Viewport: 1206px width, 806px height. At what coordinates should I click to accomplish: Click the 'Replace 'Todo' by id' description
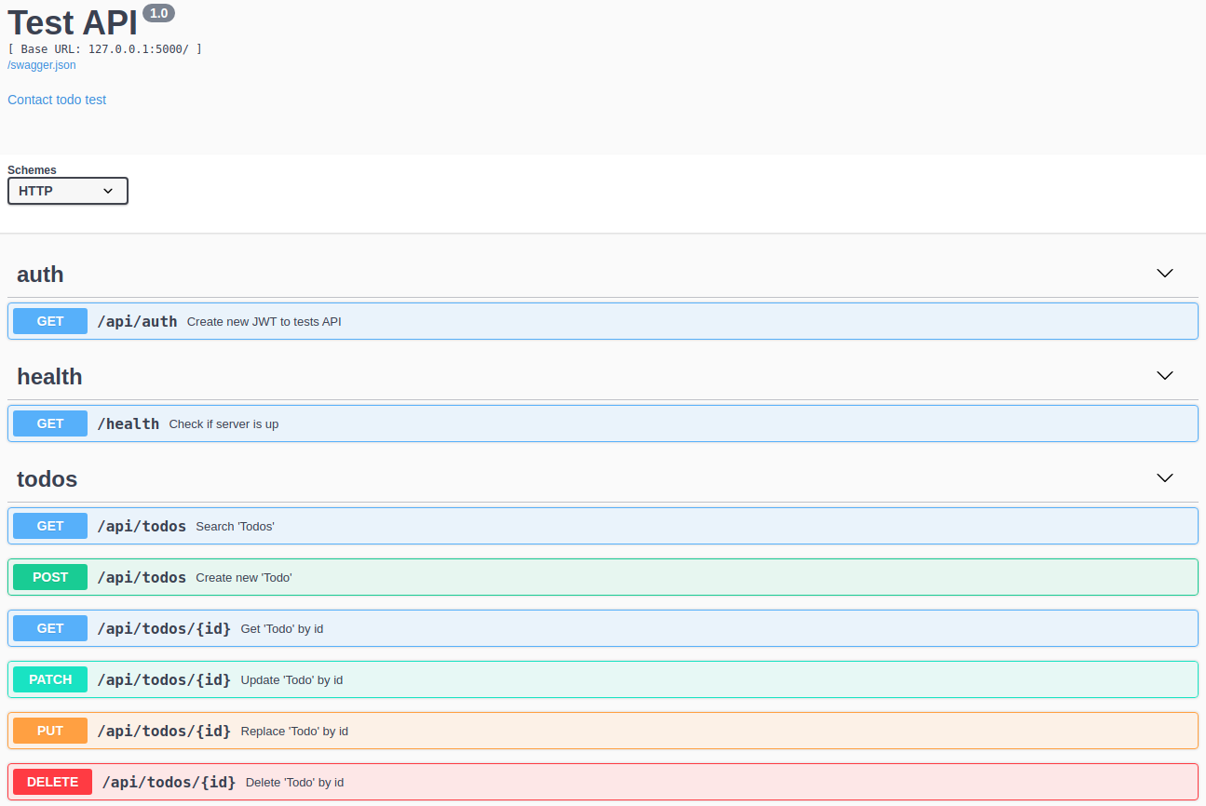pos(294,732)
